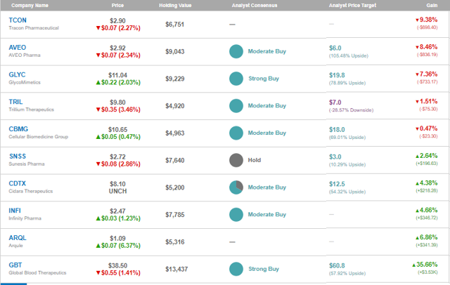Click the TRIL consensus pie icon
The height and width of the screenshot is (285, 450).
tap(236, 106)
